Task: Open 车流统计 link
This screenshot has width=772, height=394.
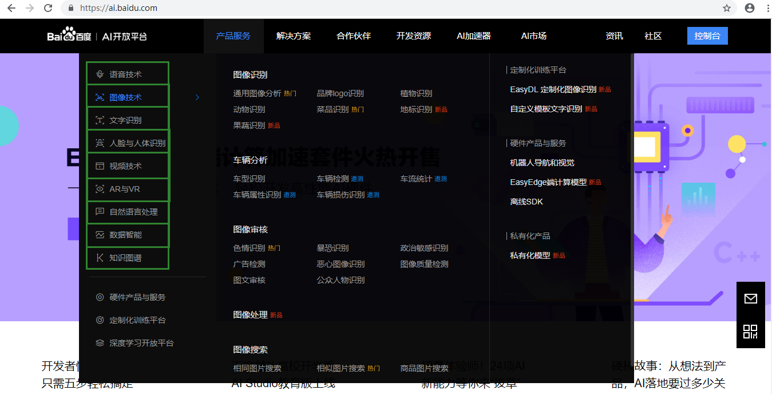Action: (416, 179)
